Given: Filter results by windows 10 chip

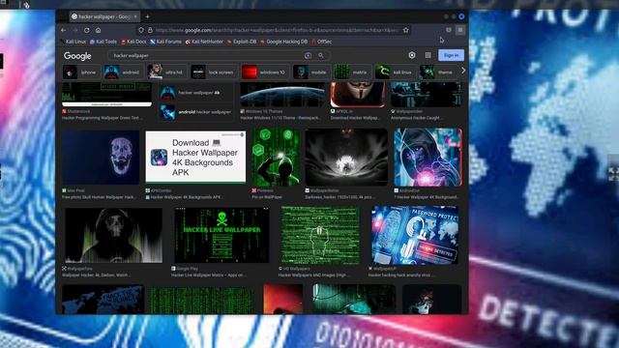Looking at the screenshot, I should 264,72.
